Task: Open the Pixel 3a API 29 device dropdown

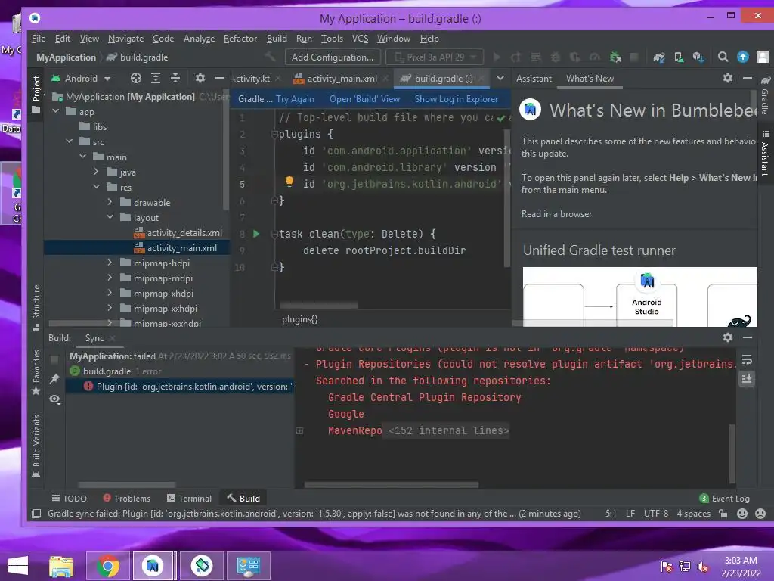Action: (435, 57)
